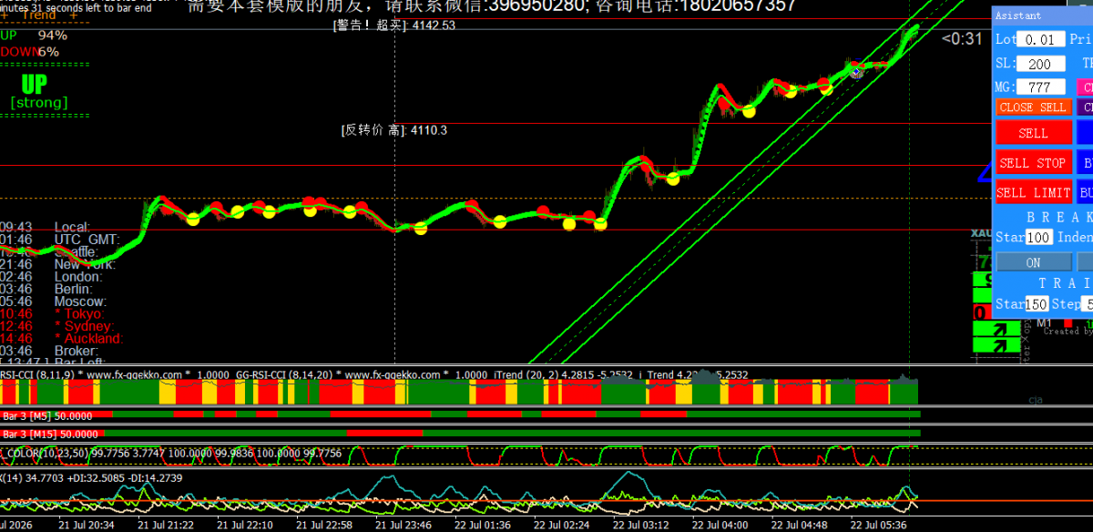Click the red Tokyo session row
1093x532 pixels.
click(x=52, y=313)
